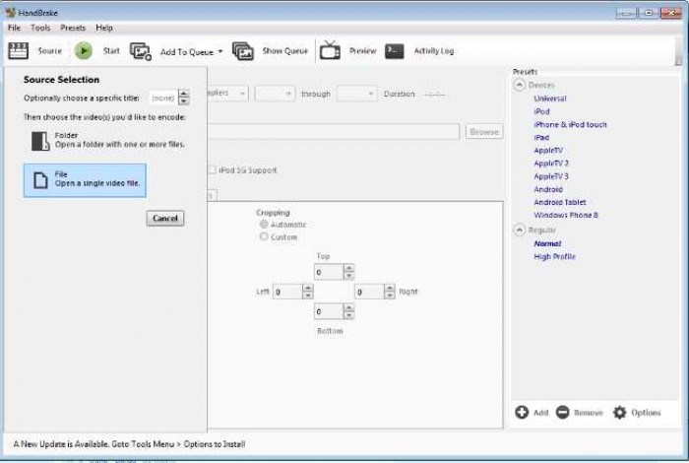Screen dimensions: 689x463
Task: Select the iPad preset
Action: pos(541,137)
